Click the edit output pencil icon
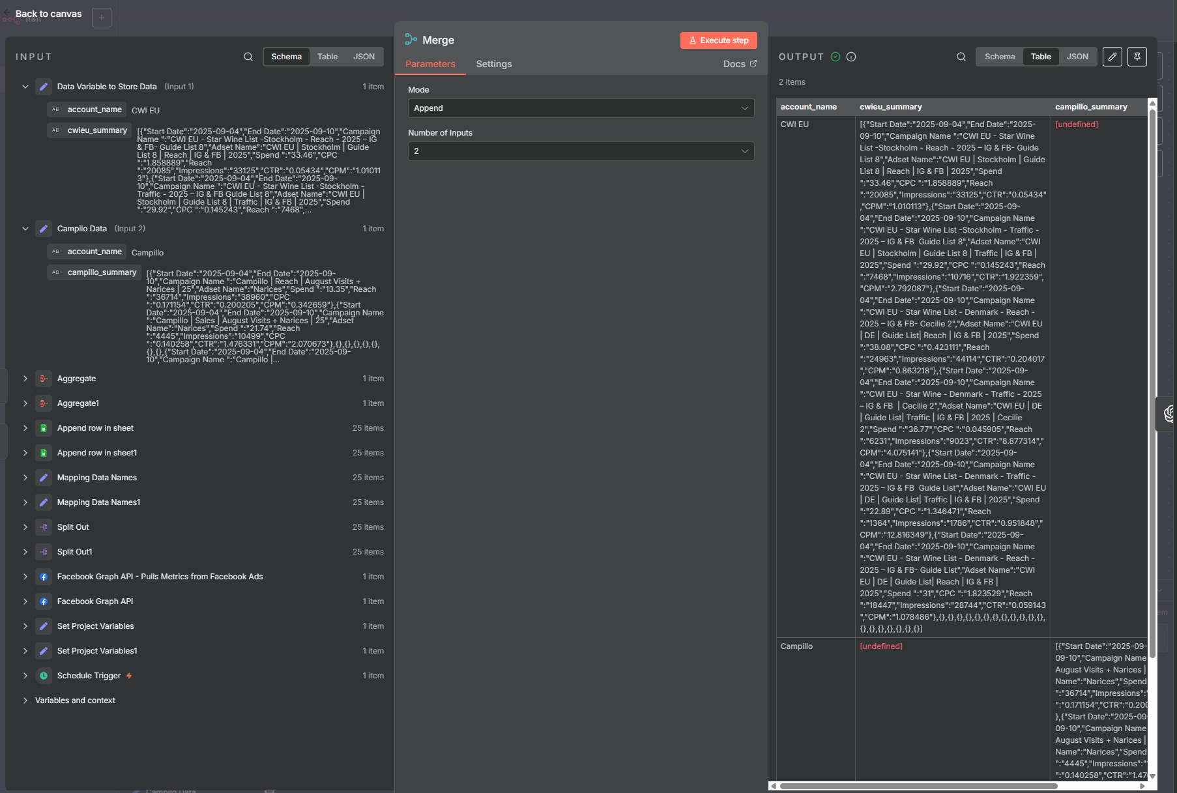 1112,57
